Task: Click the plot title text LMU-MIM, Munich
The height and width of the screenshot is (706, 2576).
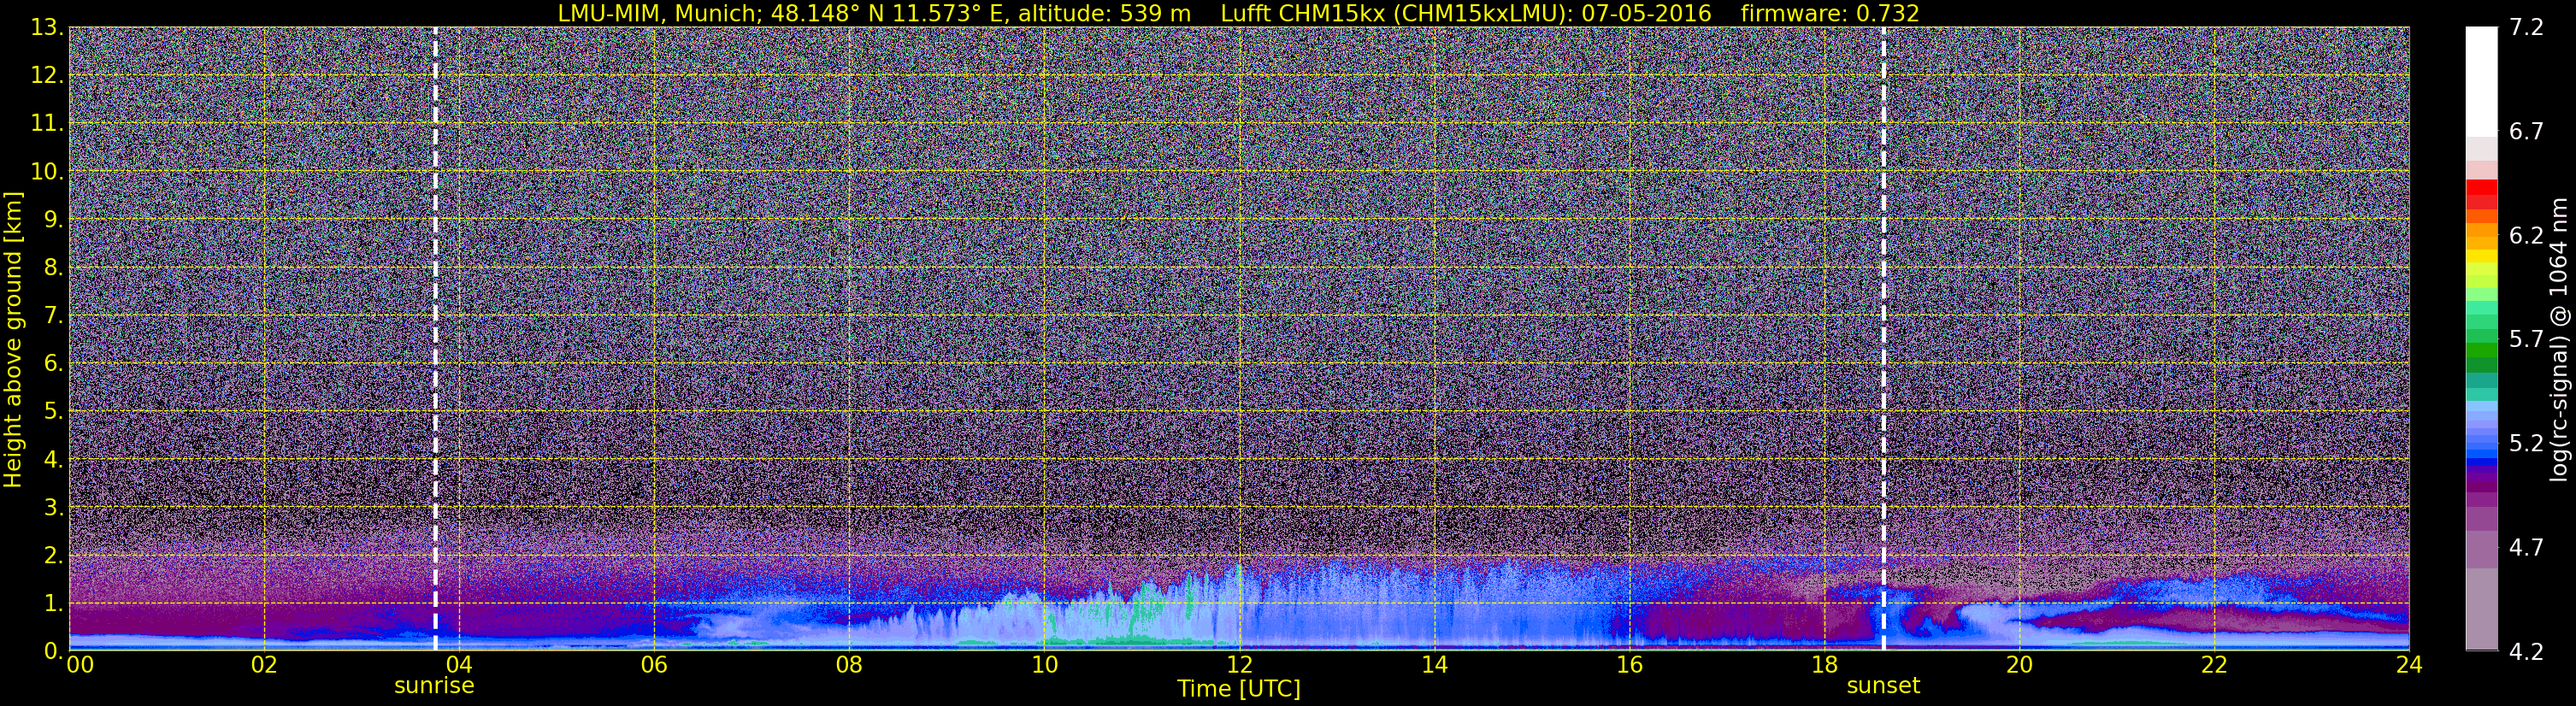Action: [660, 13]
